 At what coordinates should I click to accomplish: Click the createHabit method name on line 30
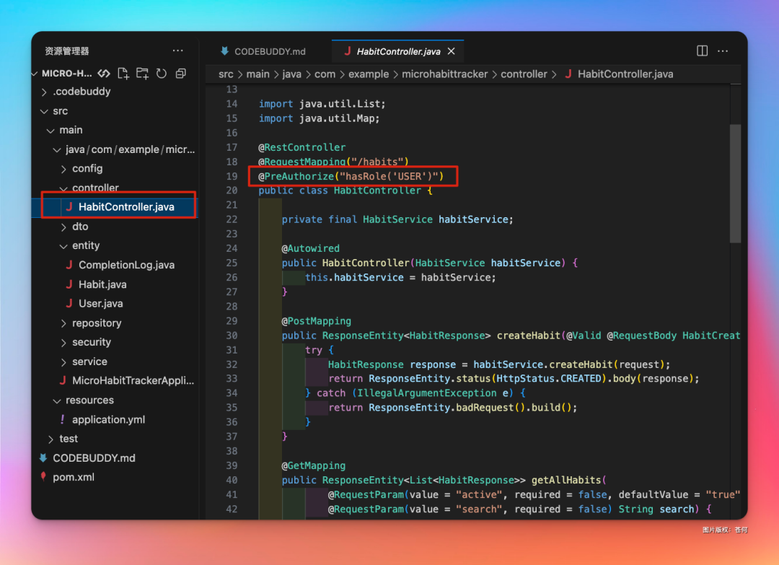point(529,336)
